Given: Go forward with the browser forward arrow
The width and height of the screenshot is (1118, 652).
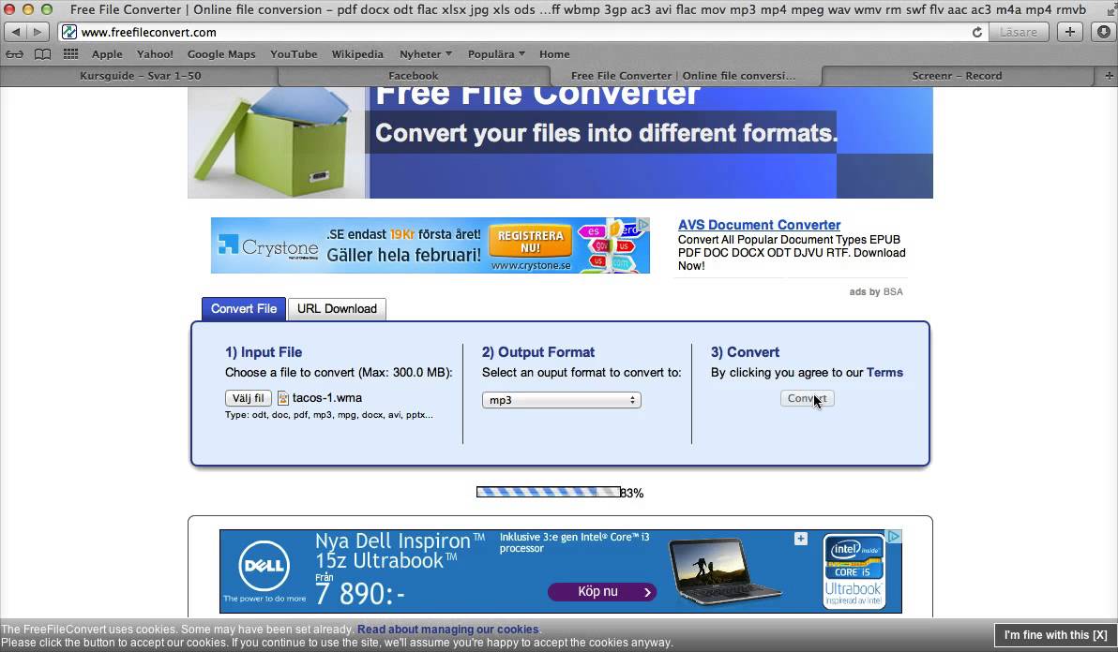Looking at the screenshot, I should pos(38,32).
